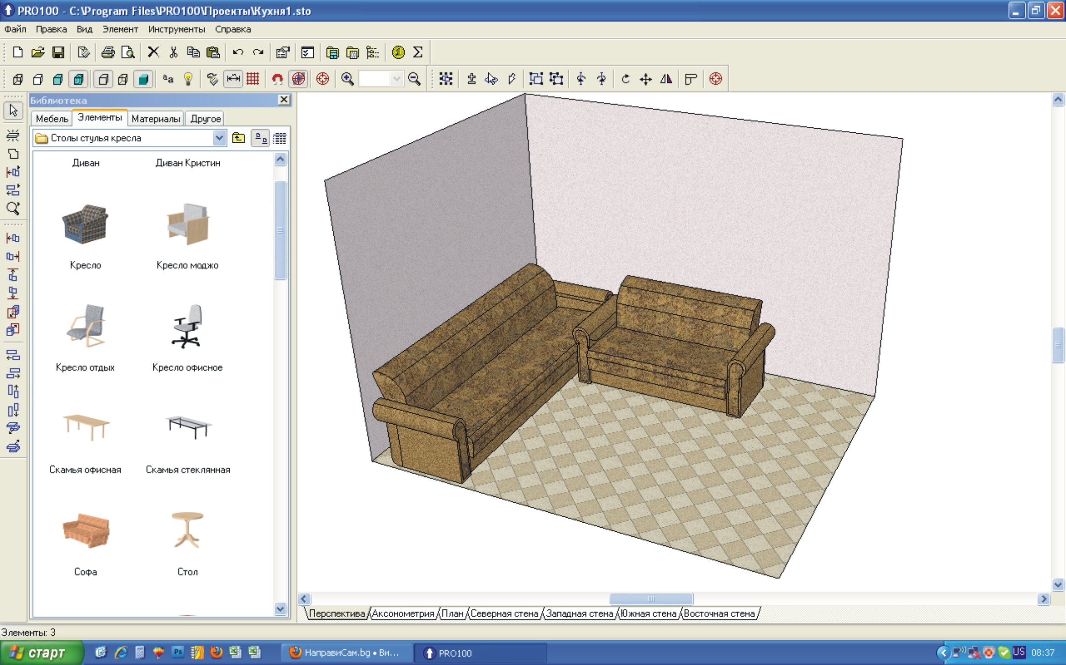Toggle the dimensions display button
Viewport: 1066px width, 665px height.
coord(233,79)
